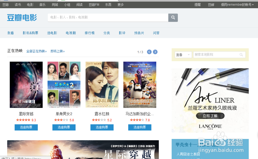Go to next page of now-showing films
258x159 pixels.
pyautogui.click(x=155, y=52)
